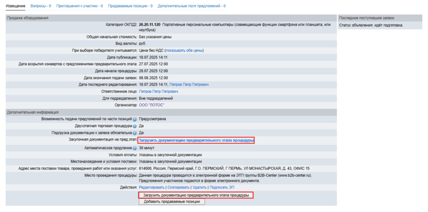
Task: Click status text идёт подготовка
Action: [389, 25]
